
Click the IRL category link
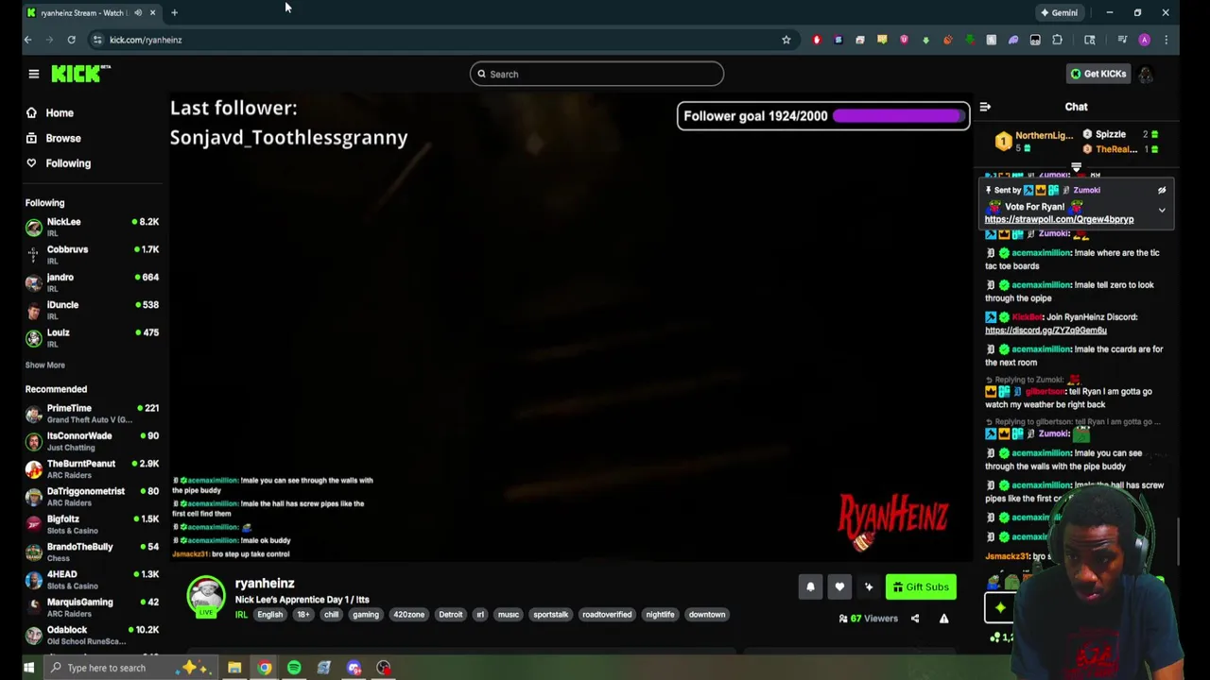pyautogui.click(x=241, y=615)
